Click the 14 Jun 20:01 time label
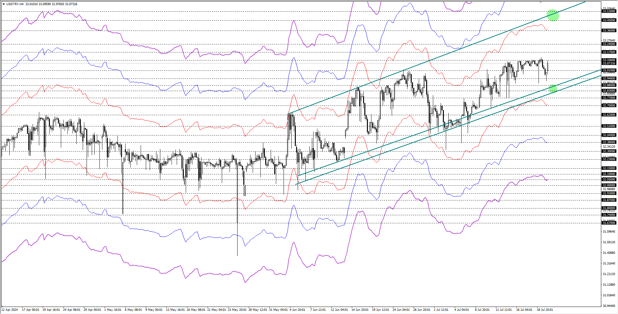Screen dimensions: 618x314 point(360,310)
